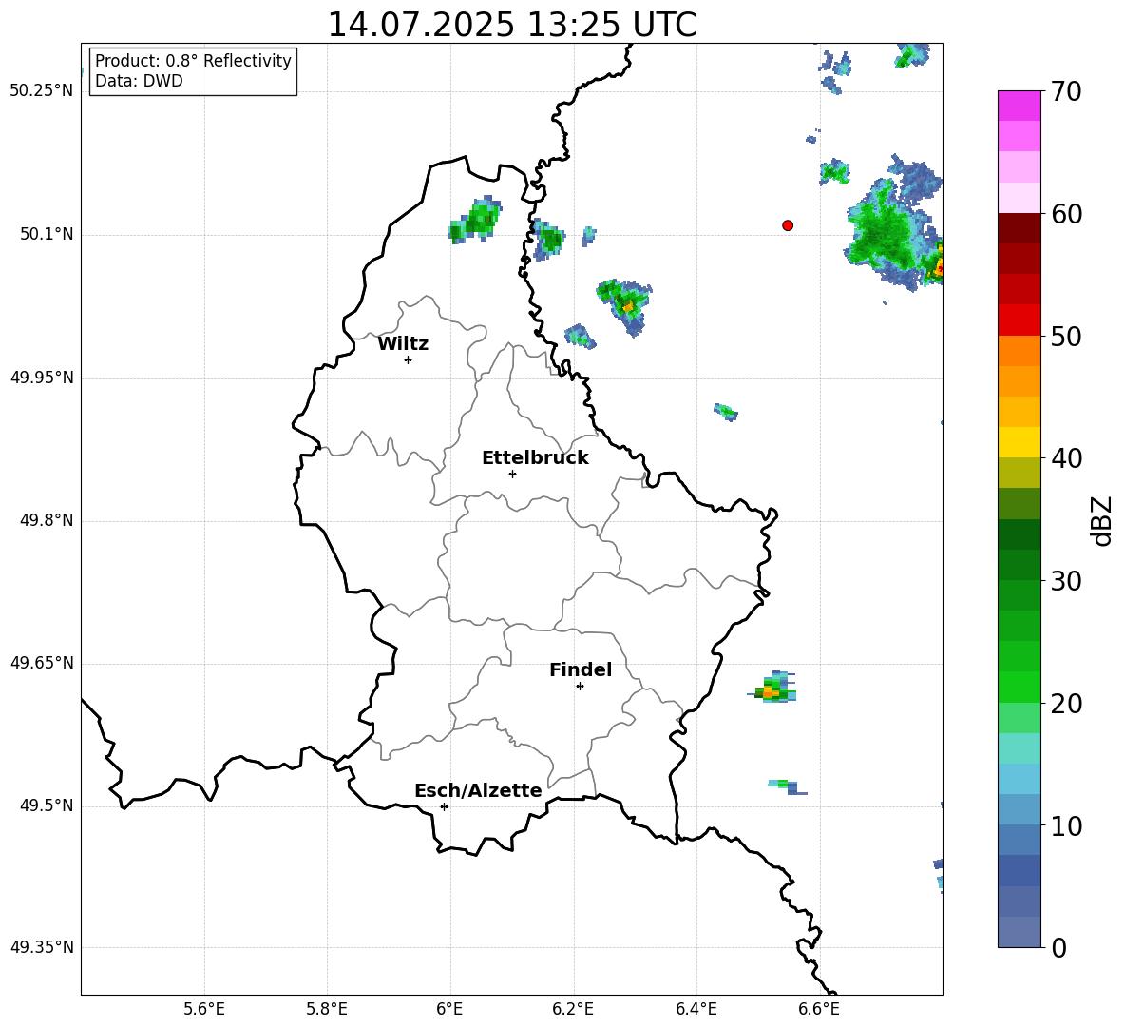The image size is (1125, 1028).
Task: Click the dBZ colorbar axis label
Action: (1103, 520)
